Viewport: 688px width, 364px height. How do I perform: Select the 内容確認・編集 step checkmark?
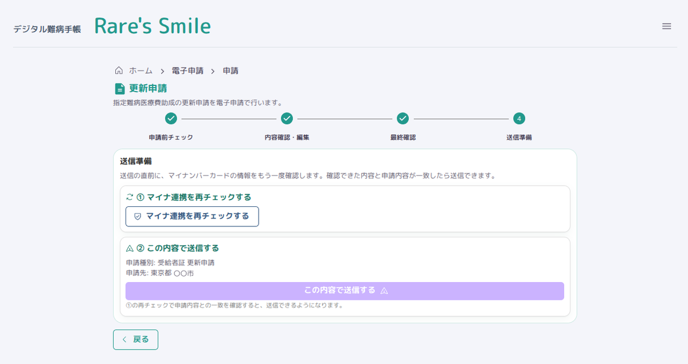tap(287, 119)
